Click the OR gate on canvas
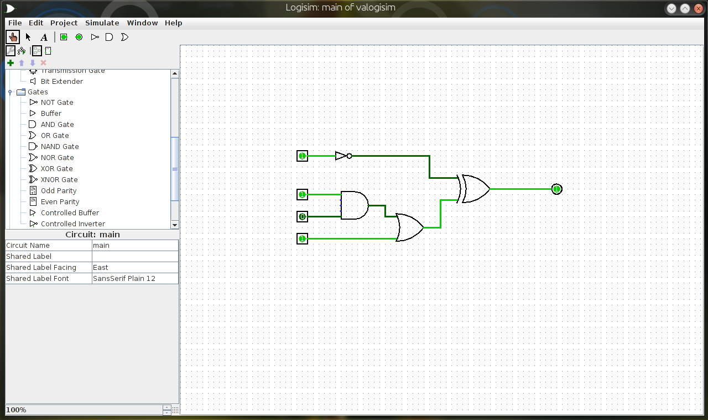 click(410, 227)
